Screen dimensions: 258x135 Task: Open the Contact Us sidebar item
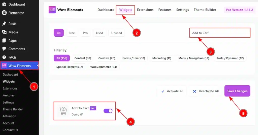[10, 130]
